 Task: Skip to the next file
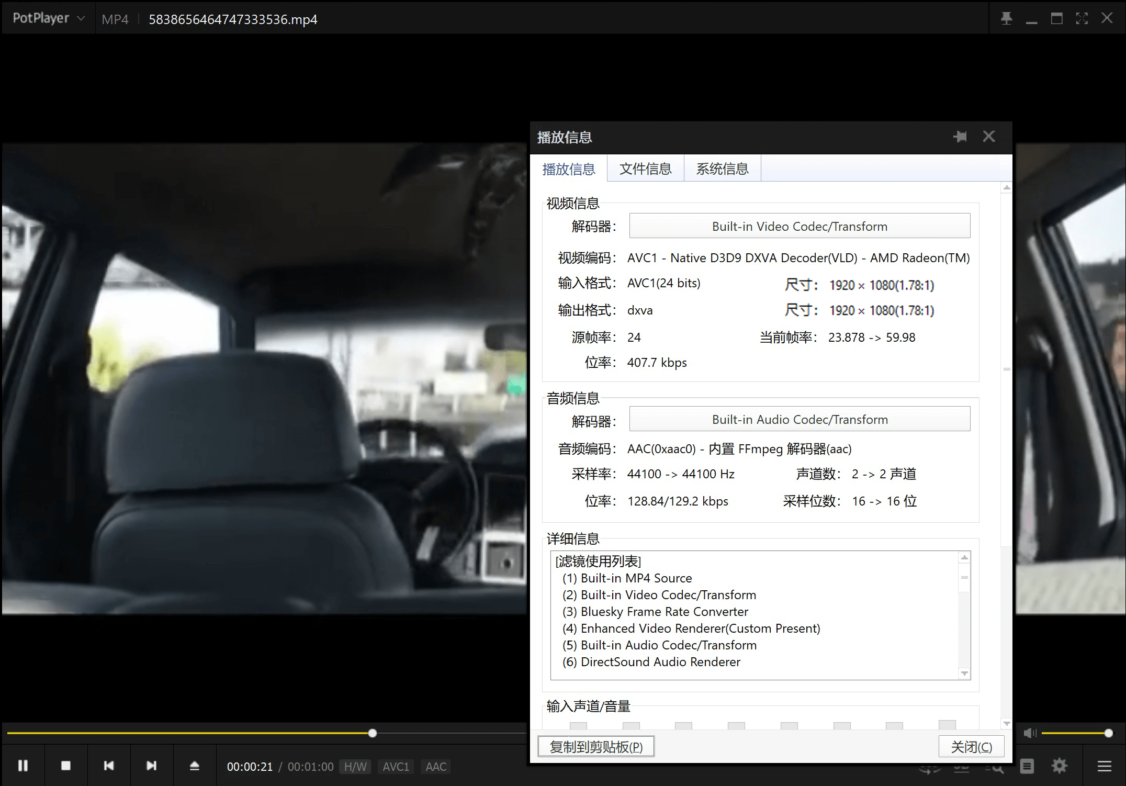pos(151,766)
